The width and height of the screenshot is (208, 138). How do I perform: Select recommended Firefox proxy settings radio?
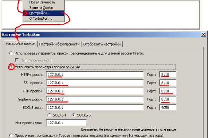point(11,53)
